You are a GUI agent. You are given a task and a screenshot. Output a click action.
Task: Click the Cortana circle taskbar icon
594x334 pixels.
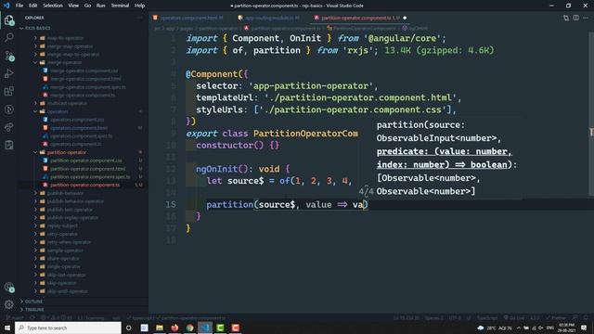pyautogui.click(x=129, y=328)
